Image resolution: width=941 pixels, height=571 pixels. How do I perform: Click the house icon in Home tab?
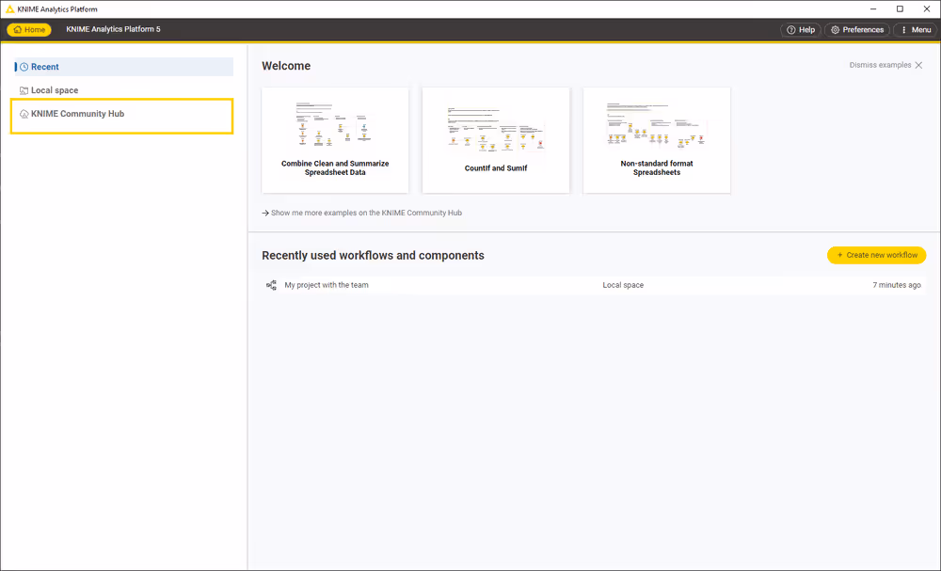pos(18,30)
